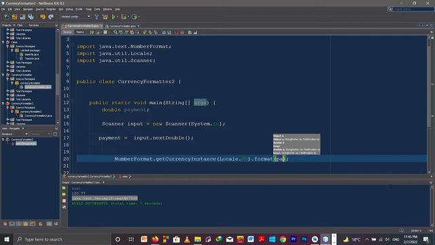The image size is (435, 245).
Task: Open the Windows Start menu
Action: [x=7, y=240]
